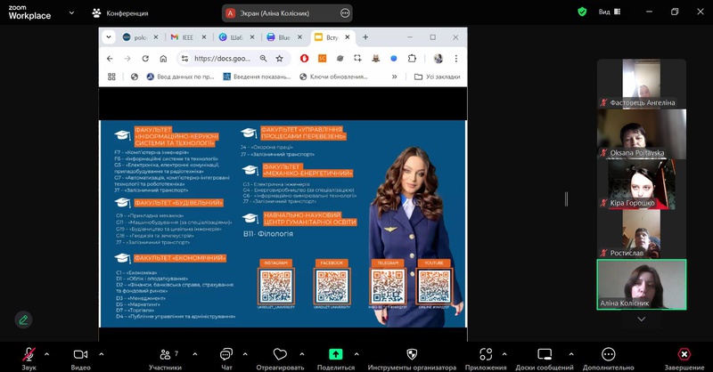The width and height of the screenshot is (713, 372).
Task: Select Аліна Колісник video thumbnail
Action: click(x=641, y=285)
